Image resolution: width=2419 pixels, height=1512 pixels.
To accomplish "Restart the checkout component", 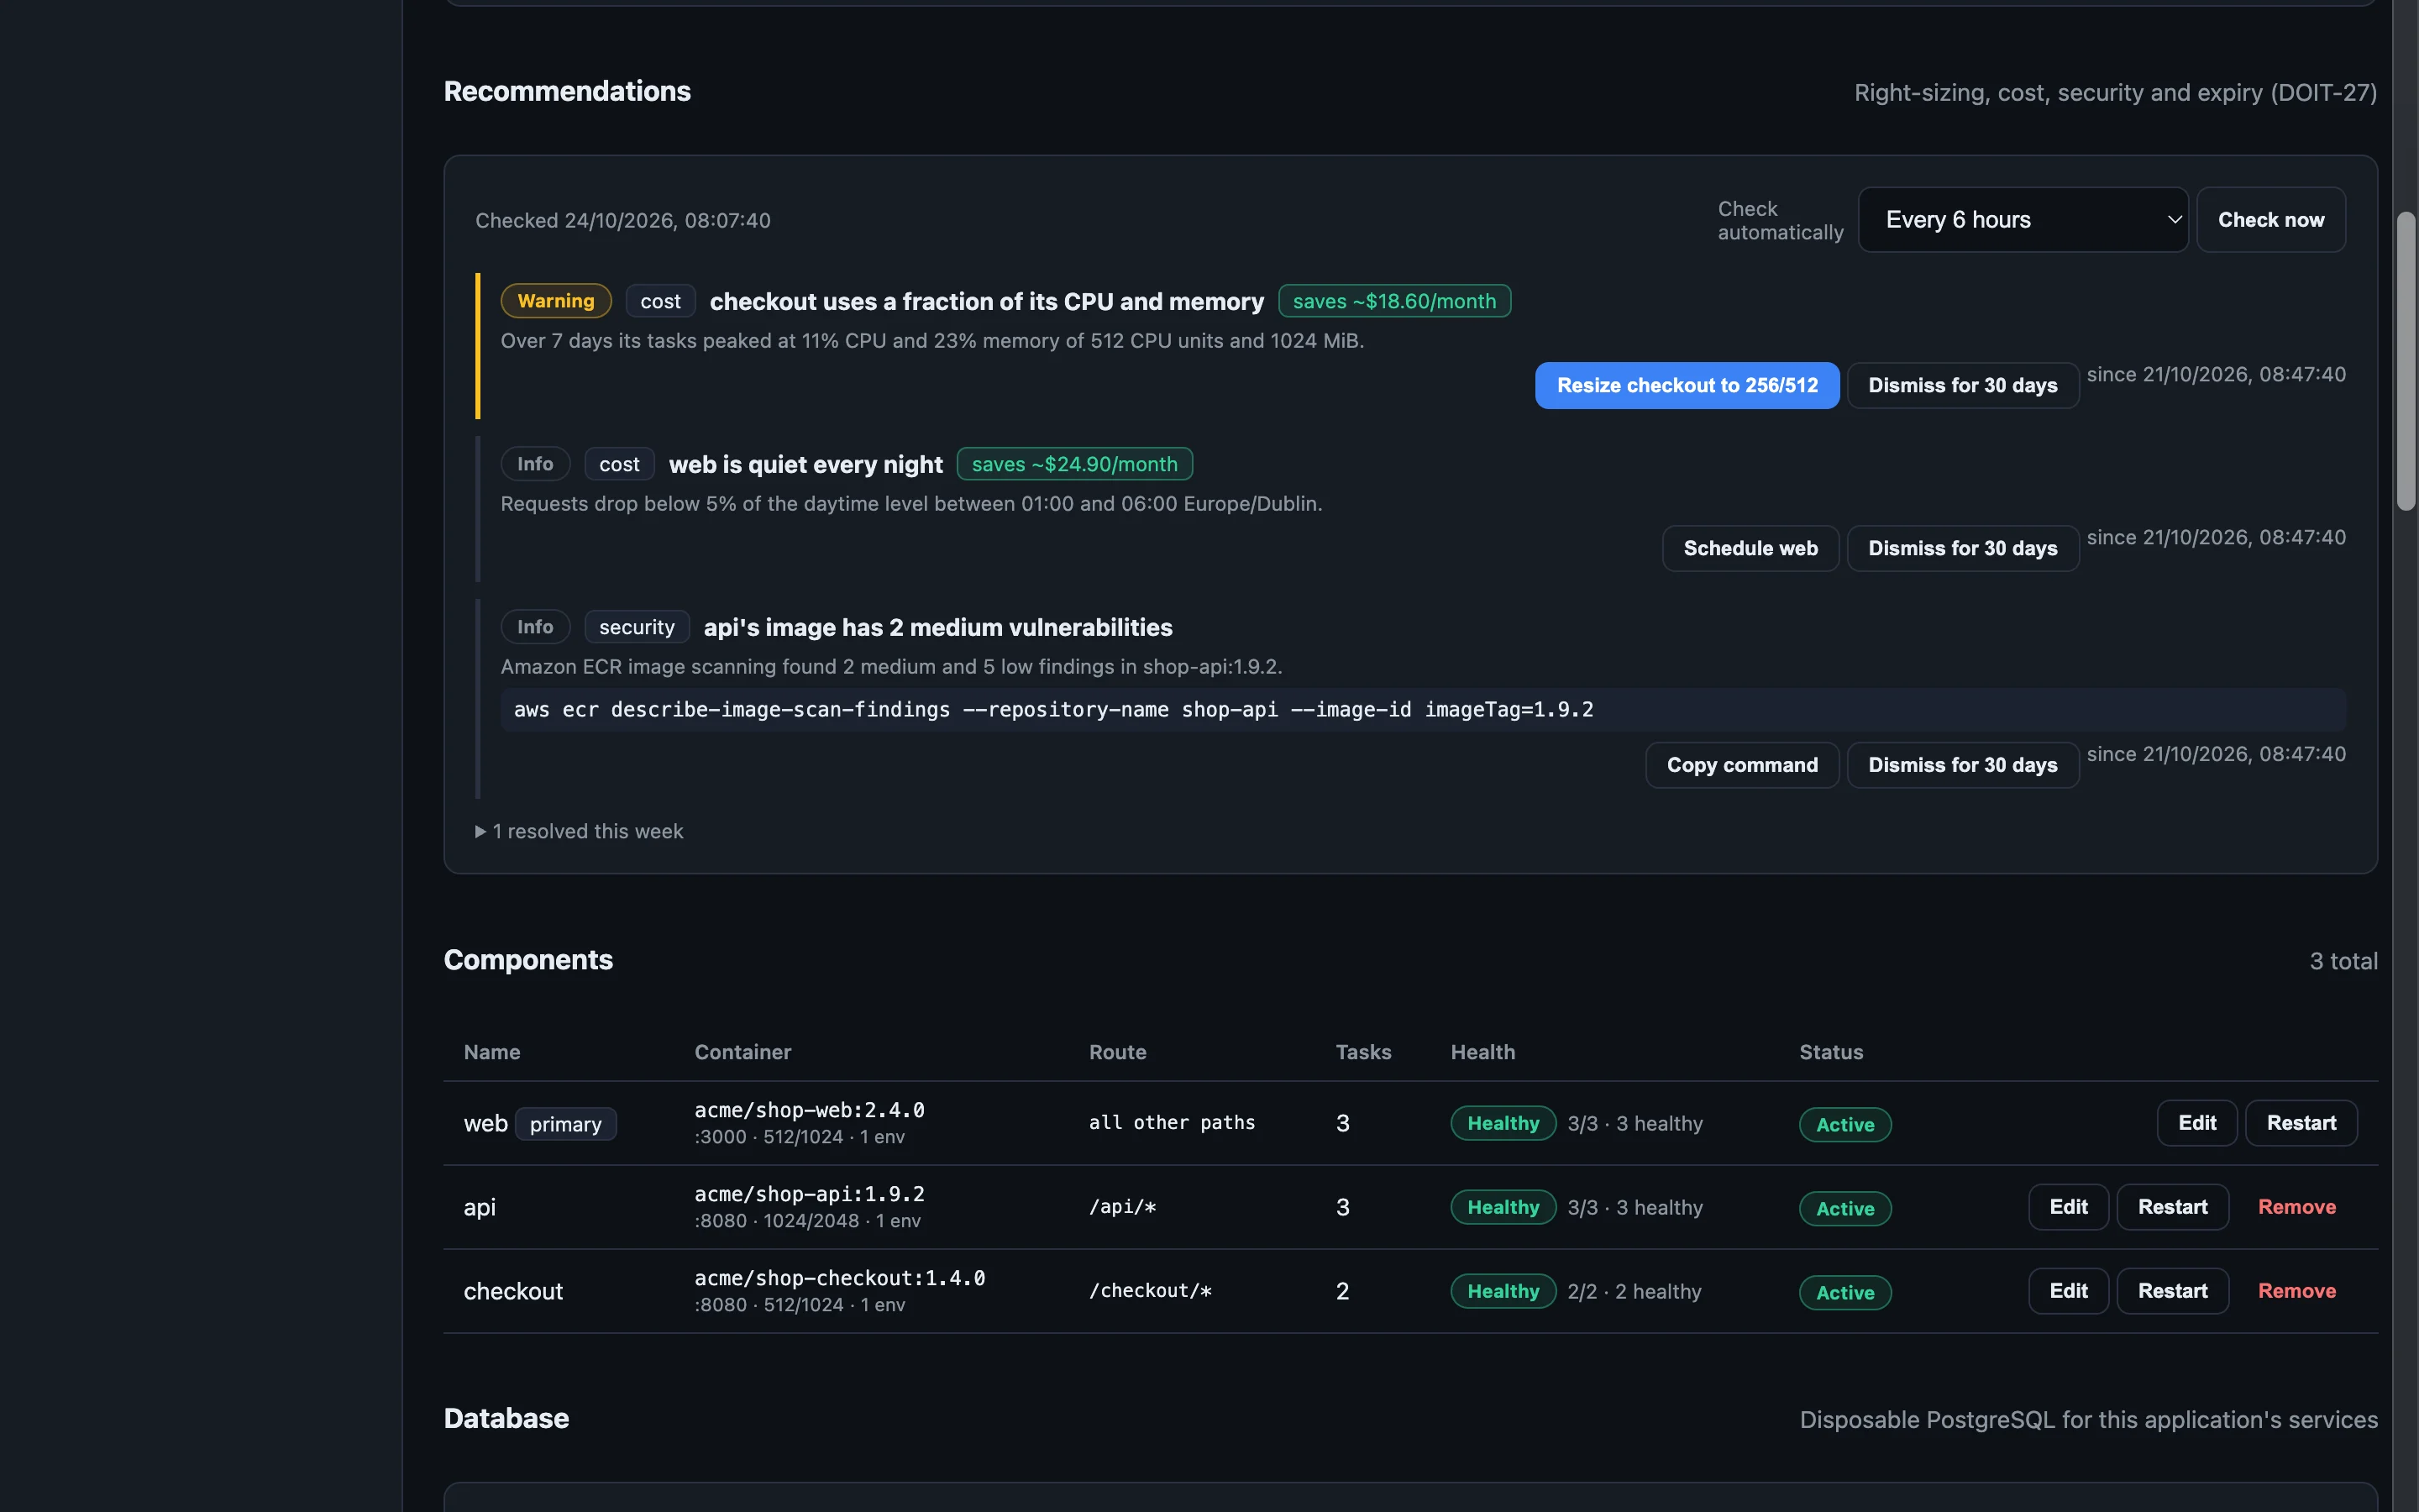I will [x=2172, y=1291].
